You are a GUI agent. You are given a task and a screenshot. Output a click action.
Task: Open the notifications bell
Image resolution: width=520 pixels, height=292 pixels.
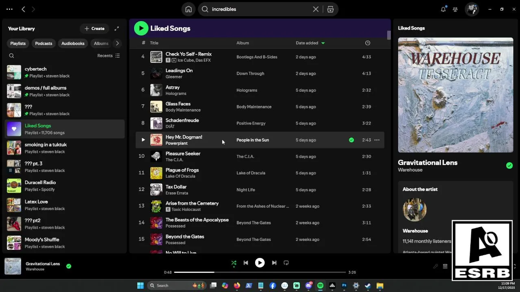click(443, 9)
